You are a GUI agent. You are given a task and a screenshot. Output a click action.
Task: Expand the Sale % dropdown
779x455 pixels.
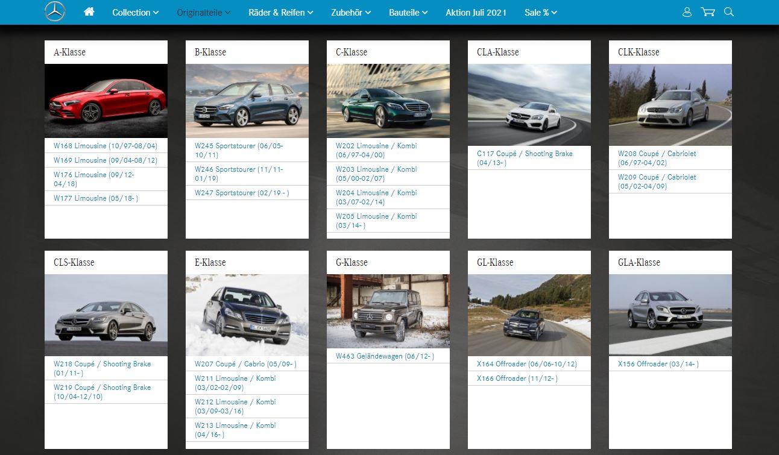coord(540,12)
